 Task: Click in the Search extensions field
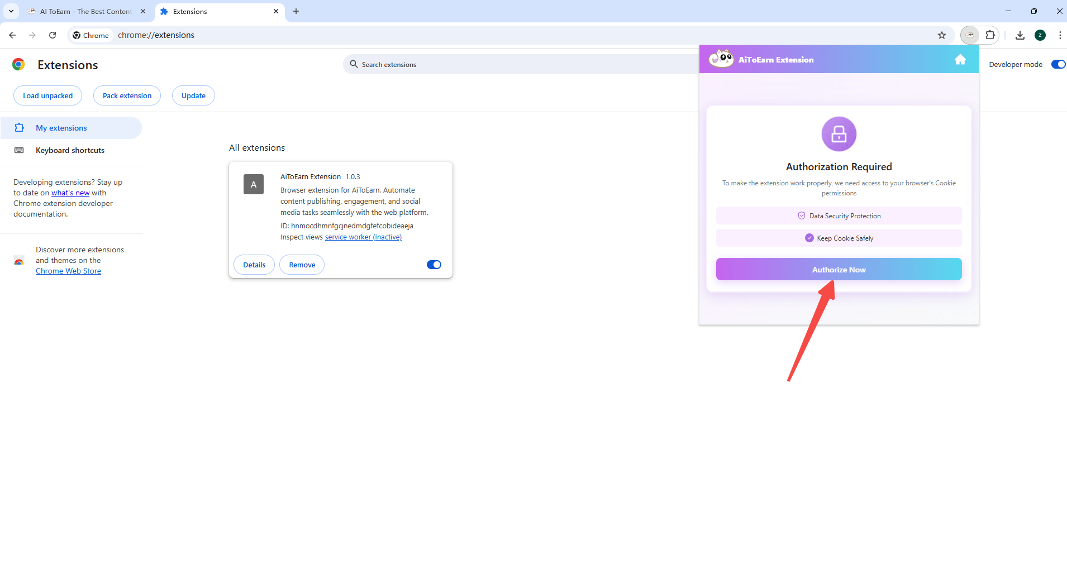(x=520, y=65)
